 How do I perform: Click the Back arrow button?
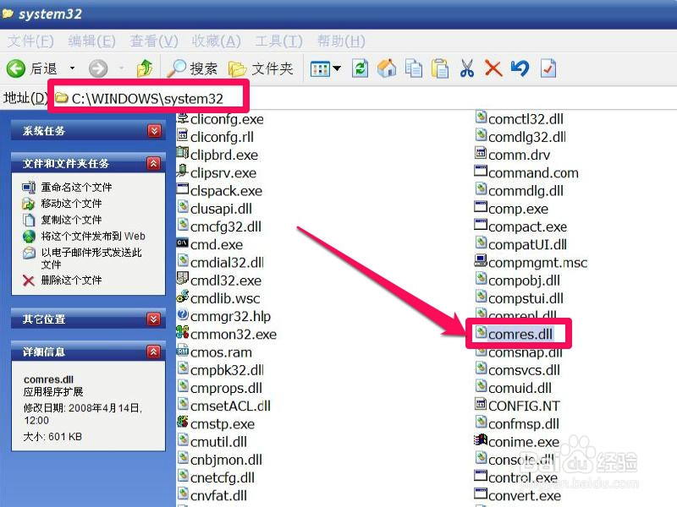tap(16, 68)
